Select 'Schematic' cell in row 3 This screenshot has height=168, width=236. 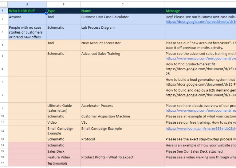(x=64, y=32)
